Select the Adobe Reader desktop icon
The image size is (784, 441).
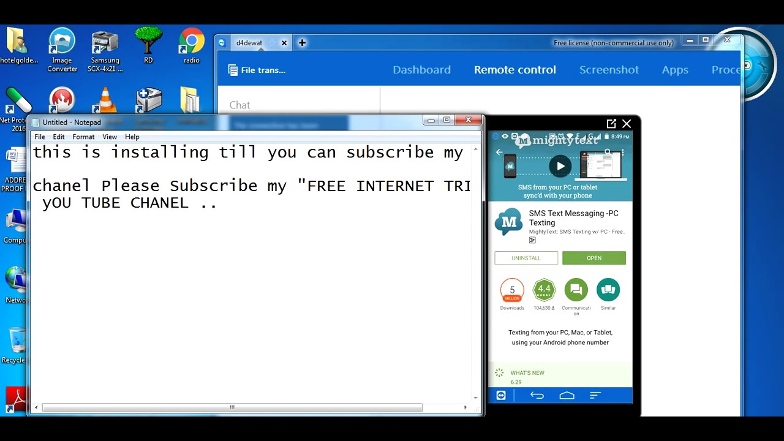click(16, 399)
